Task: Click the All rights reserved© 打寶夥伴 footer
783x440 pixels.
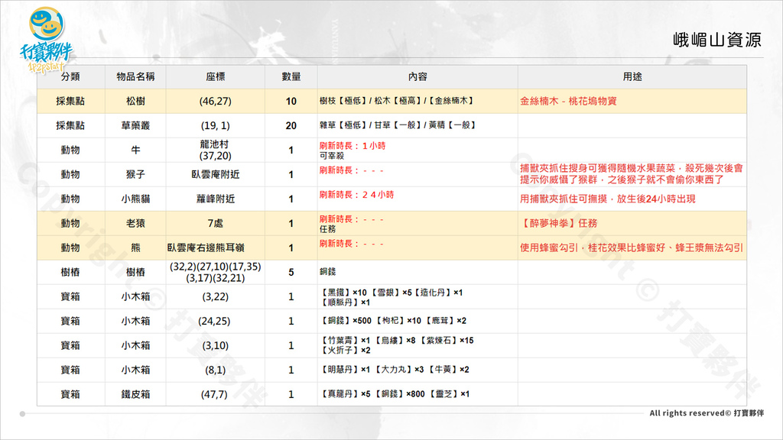Action: point(707,413)
